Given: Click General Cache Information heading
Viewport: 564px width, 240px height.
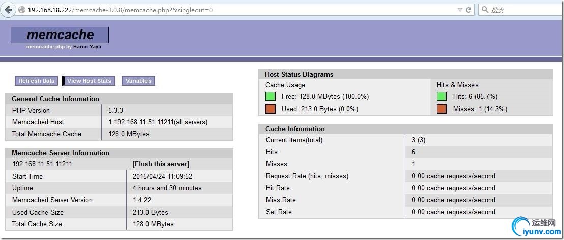Looking at the screenshot, I should click(x=55, y=99).
